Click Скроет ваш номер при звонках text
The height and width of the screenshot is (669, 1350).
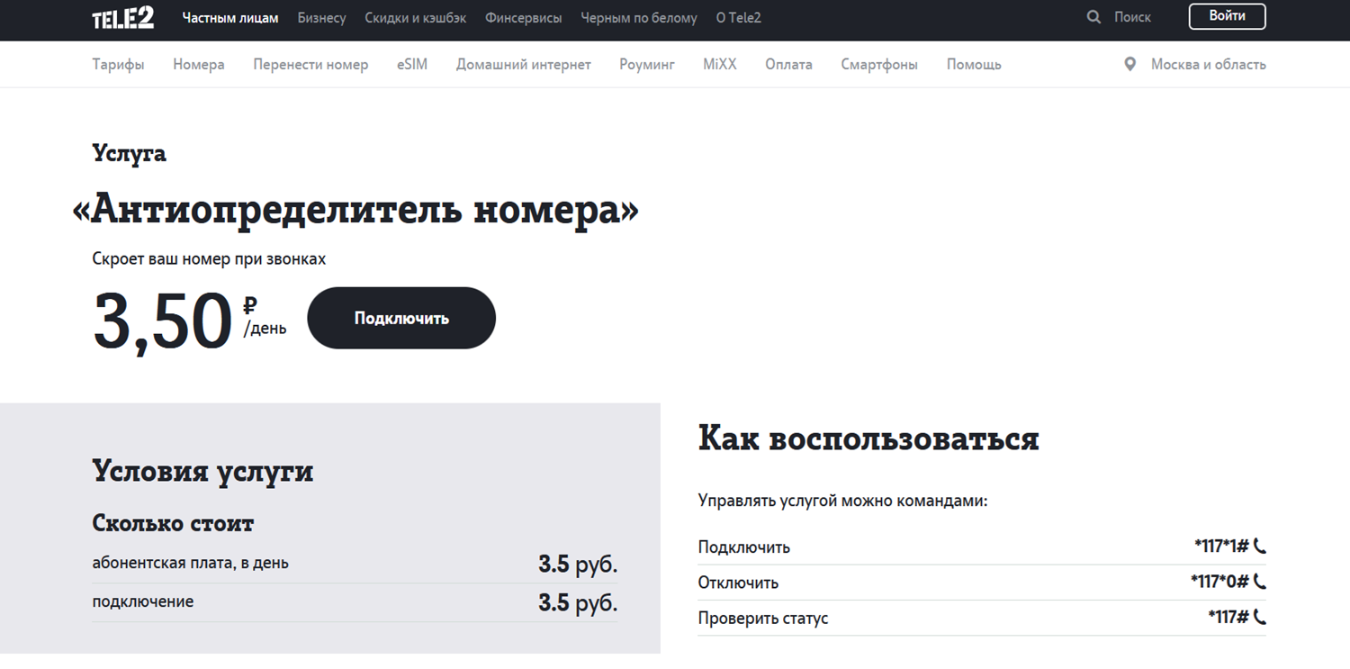209,259
